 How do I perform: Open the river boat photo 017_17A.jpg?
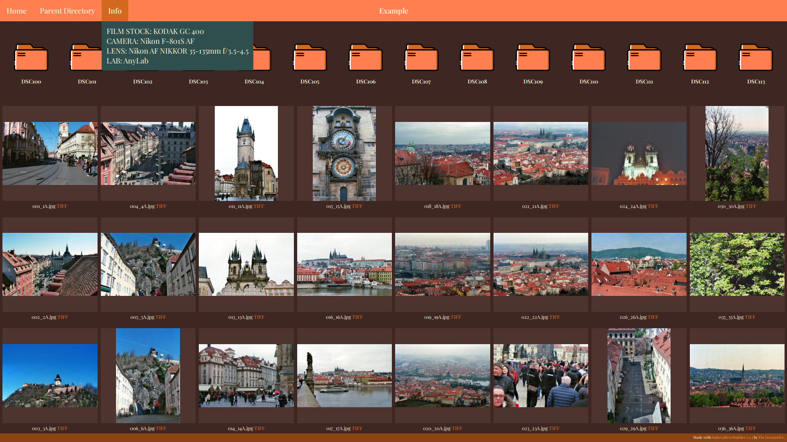point(344,376)
